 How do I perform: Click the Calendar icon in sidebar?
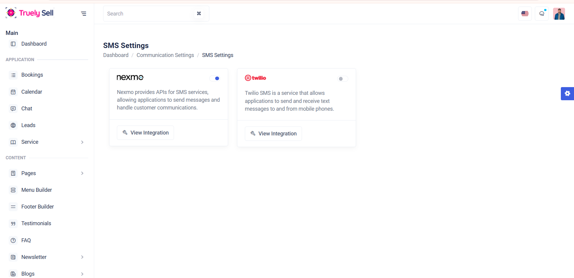point(13,92)
